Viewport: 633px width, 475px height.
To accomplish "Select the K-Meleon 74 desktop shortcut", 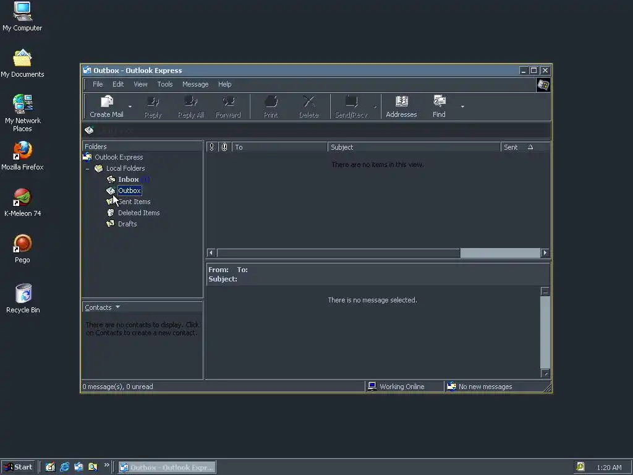I will point(23,202).
